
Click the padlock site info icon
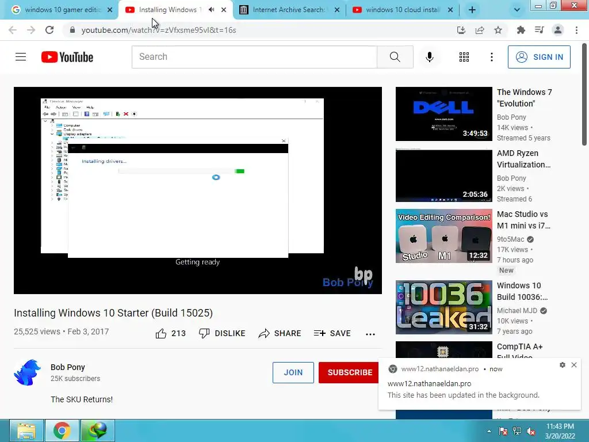coord(72,30)
